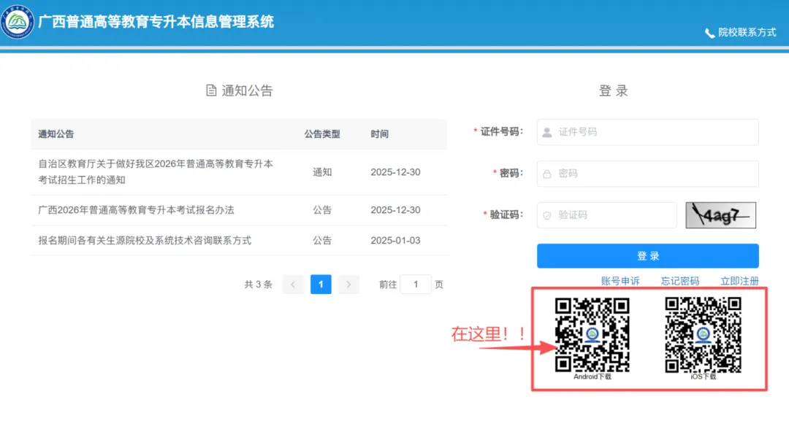Click the 公告类型 column header

tap(322, 134)
